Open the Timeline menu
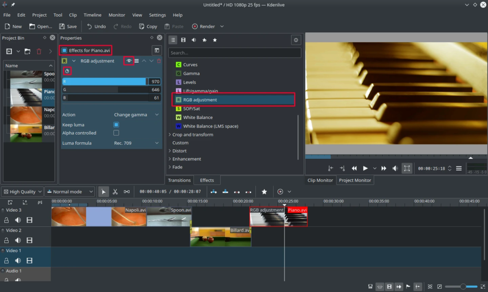Screen dimensions: 488x292 92,15
